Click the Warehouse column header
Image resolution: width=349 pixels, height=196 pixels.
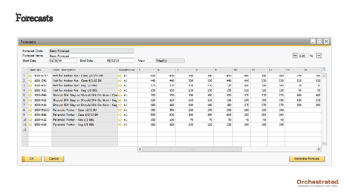[128, 70]
